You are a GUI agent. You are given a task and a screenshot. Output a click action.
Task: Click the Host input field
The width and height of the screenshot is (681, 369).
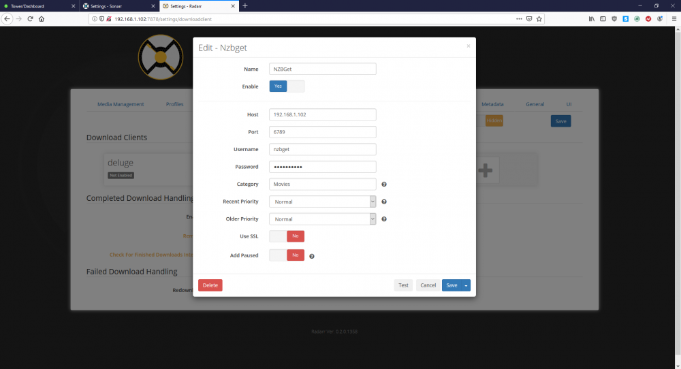coord(322,114)
